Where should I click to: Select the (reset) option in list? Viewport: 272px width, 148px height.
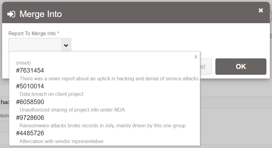tap(24, 63)
